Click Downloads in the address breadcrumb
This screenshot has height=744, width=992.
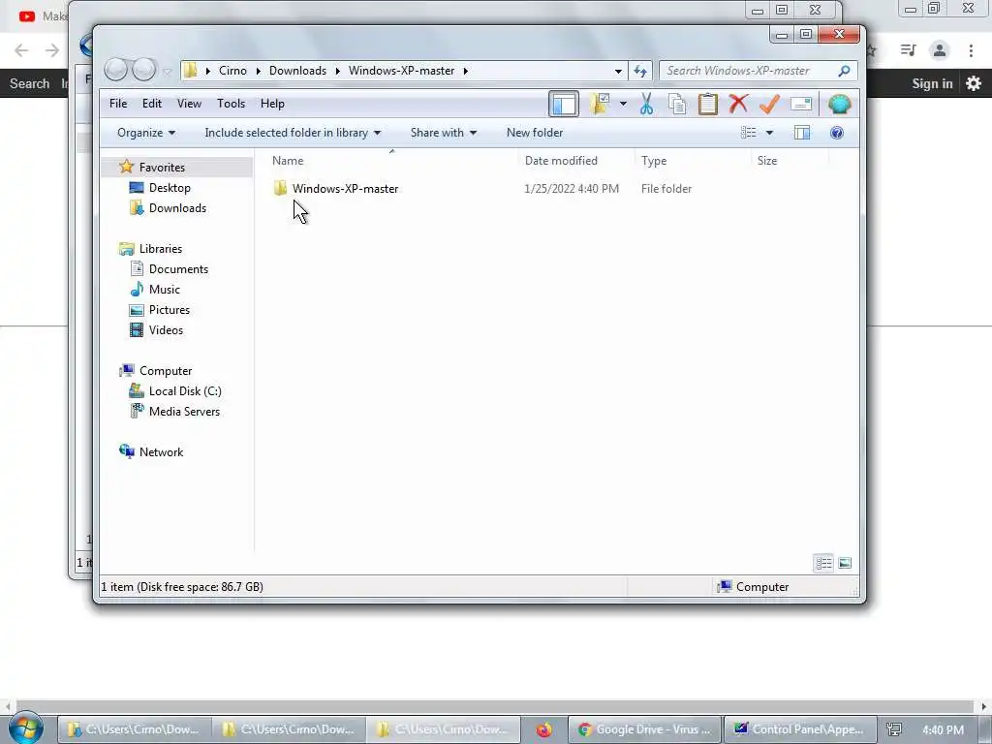(x=298, y=70)
